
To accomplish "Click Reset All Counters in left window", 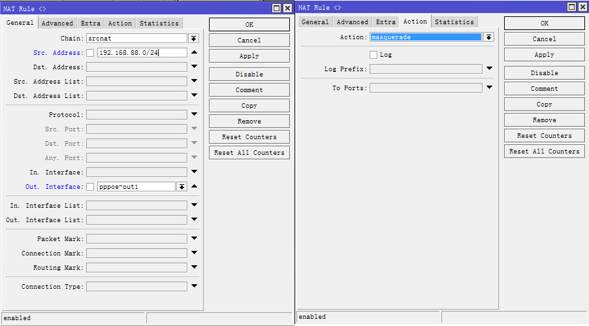I will [x=249, y=153].
